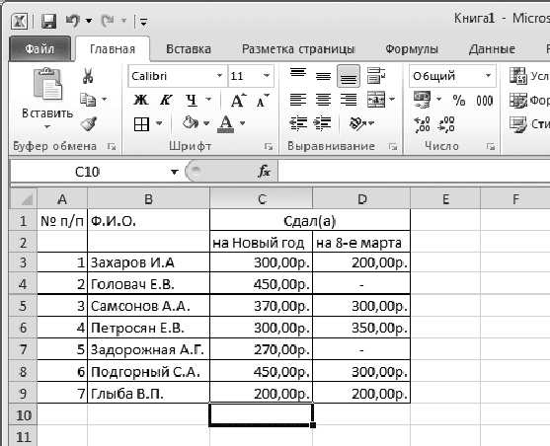The width and height of the screenshot is (550, 446).
Task: Open the Name Box dropdown arrow
Action: [174, 172]
